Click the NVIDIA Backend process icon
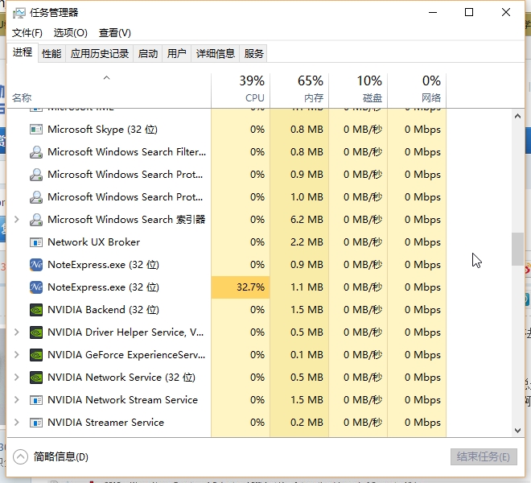 [36, 310]
